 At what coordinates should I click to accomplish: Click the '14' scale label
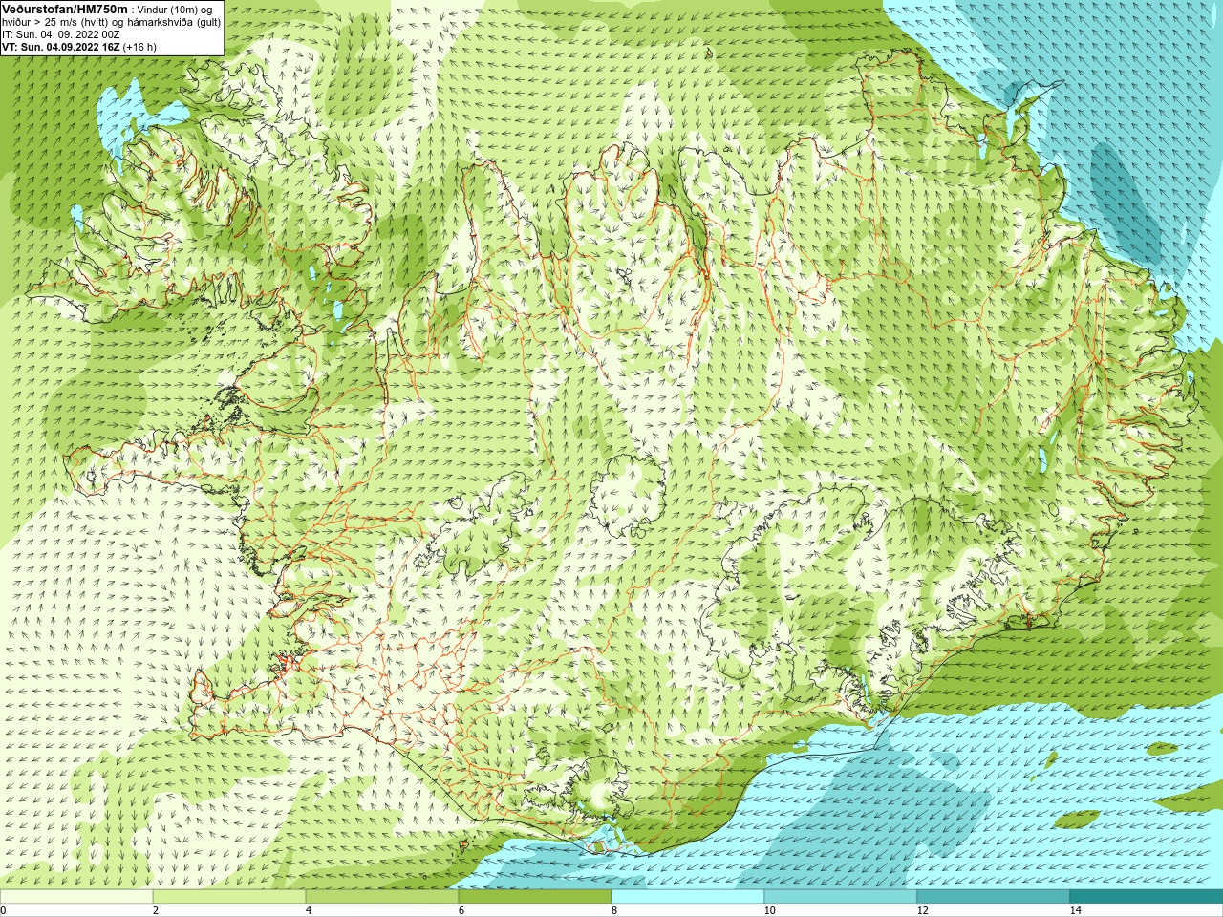1075,910
